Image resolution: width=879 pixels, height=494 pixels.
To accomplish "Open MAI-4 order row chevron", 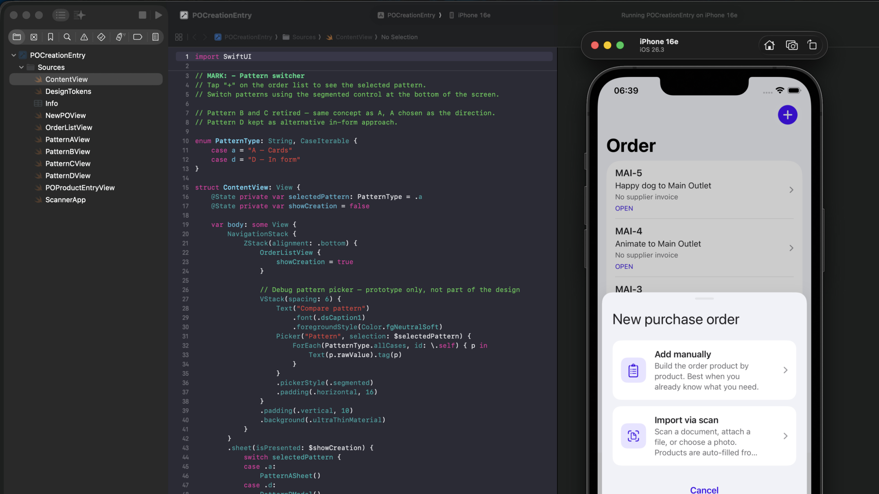I will (791, 248).
